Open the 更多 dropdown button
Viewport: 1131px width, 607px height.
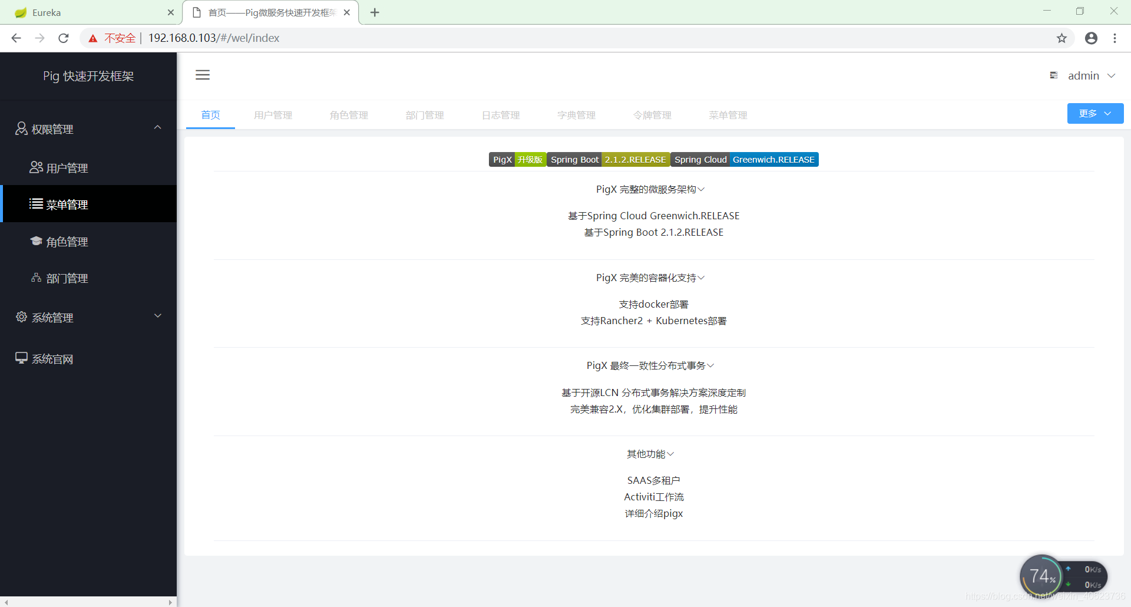pos(1095,114)
